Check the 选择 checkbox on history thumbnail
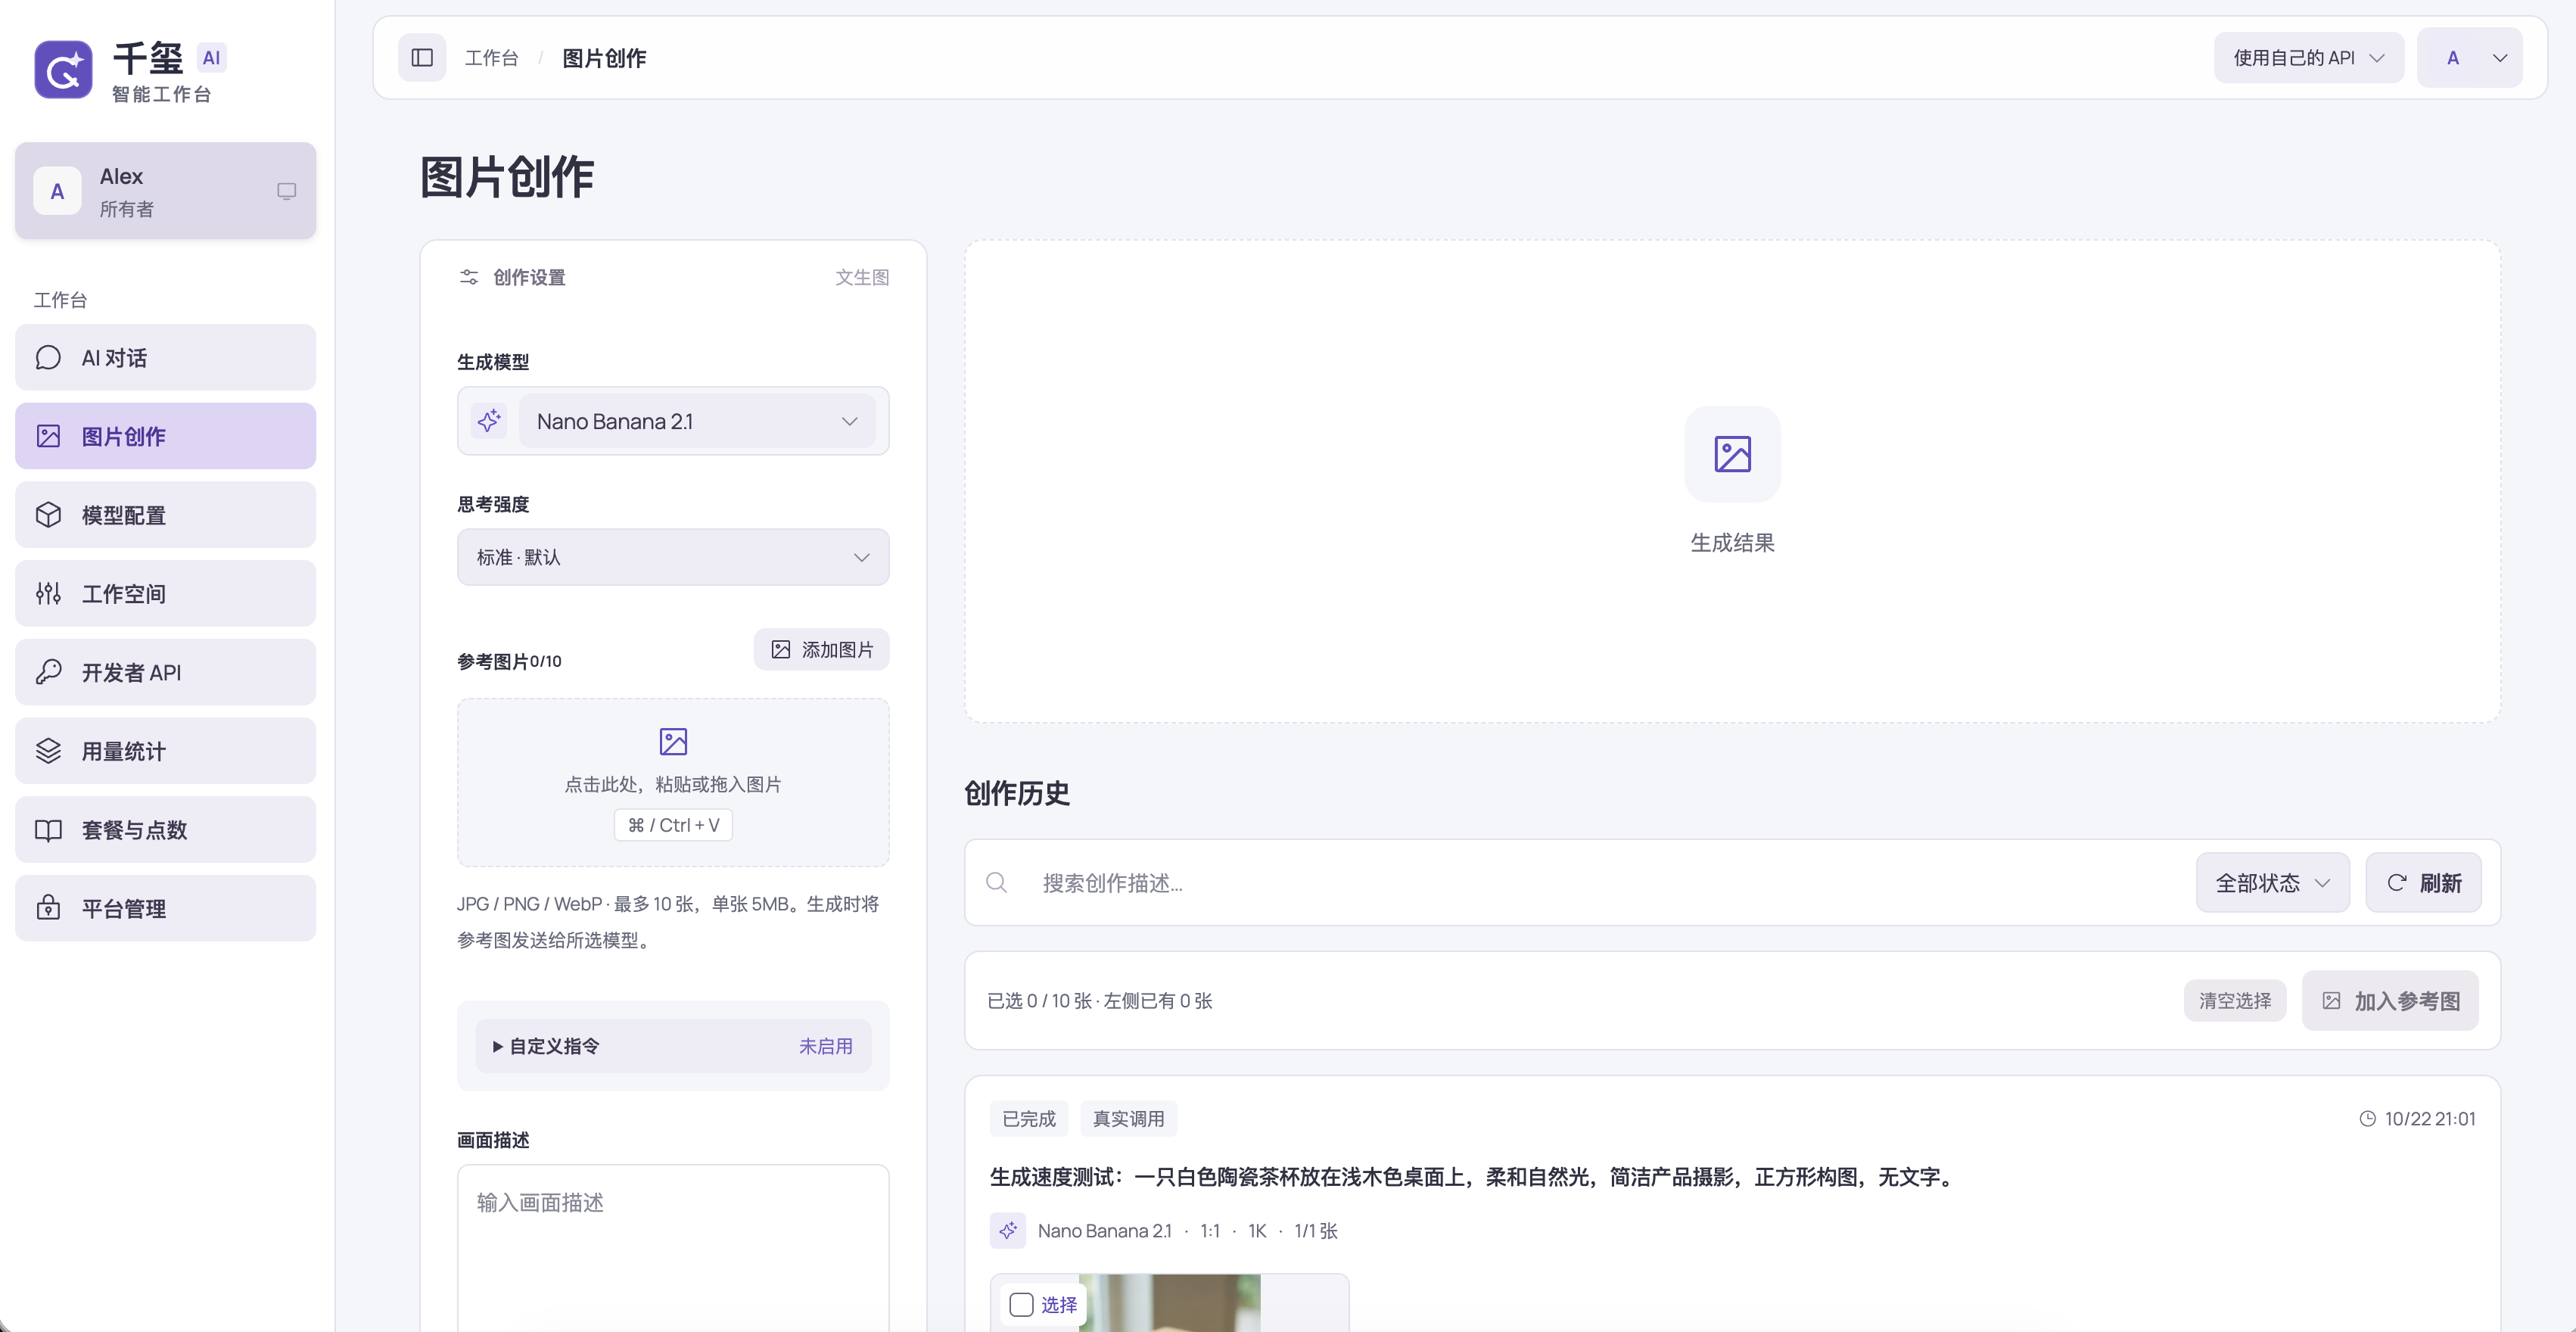 point(1021,1304)
